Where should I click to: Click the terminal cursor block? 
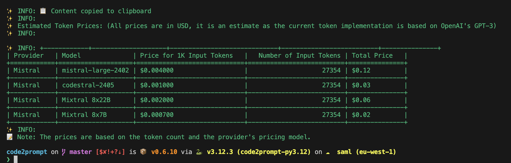coord(16,159)
